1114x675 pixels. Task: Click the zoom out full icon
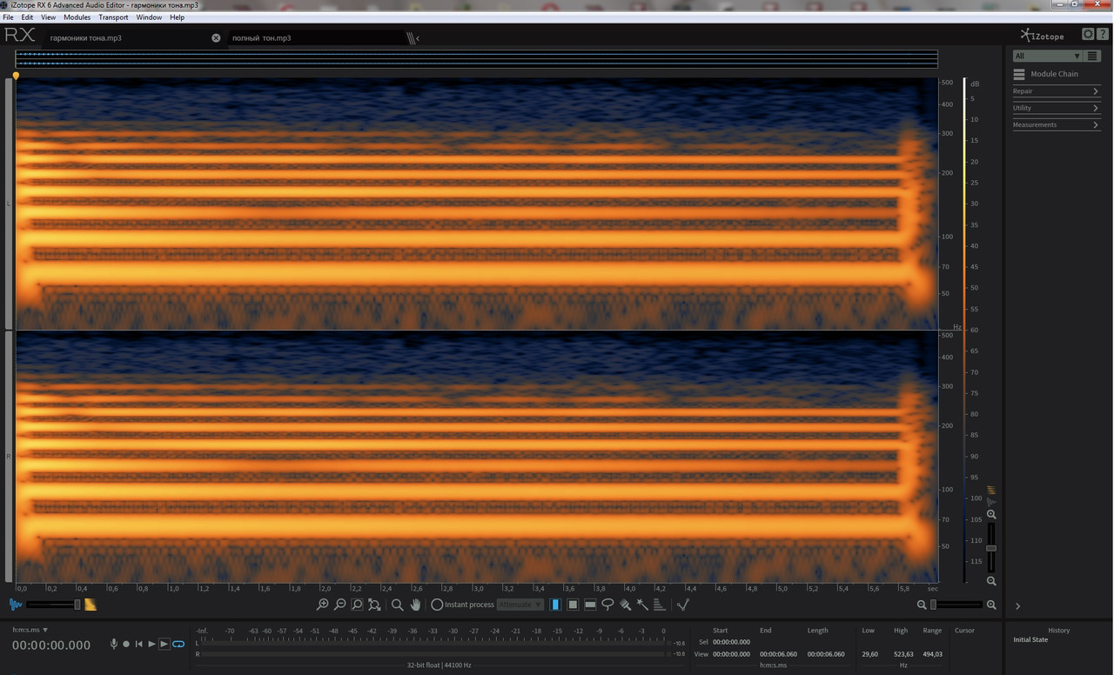click(x=374, y=605)
